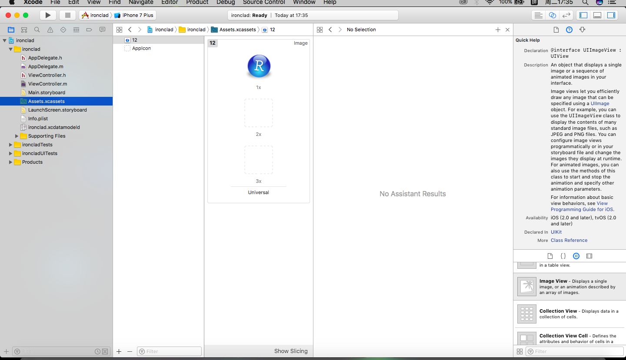Open the UIImage link in Quick Help

pyautogui.click(x=600, y=103)
